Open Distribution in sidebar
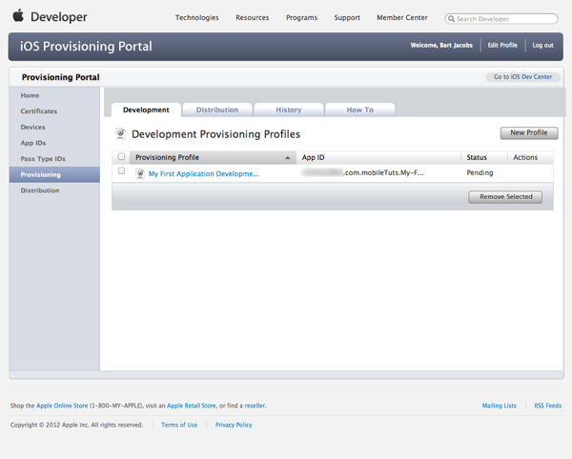 pyautogui.click(x=40, y=190)
